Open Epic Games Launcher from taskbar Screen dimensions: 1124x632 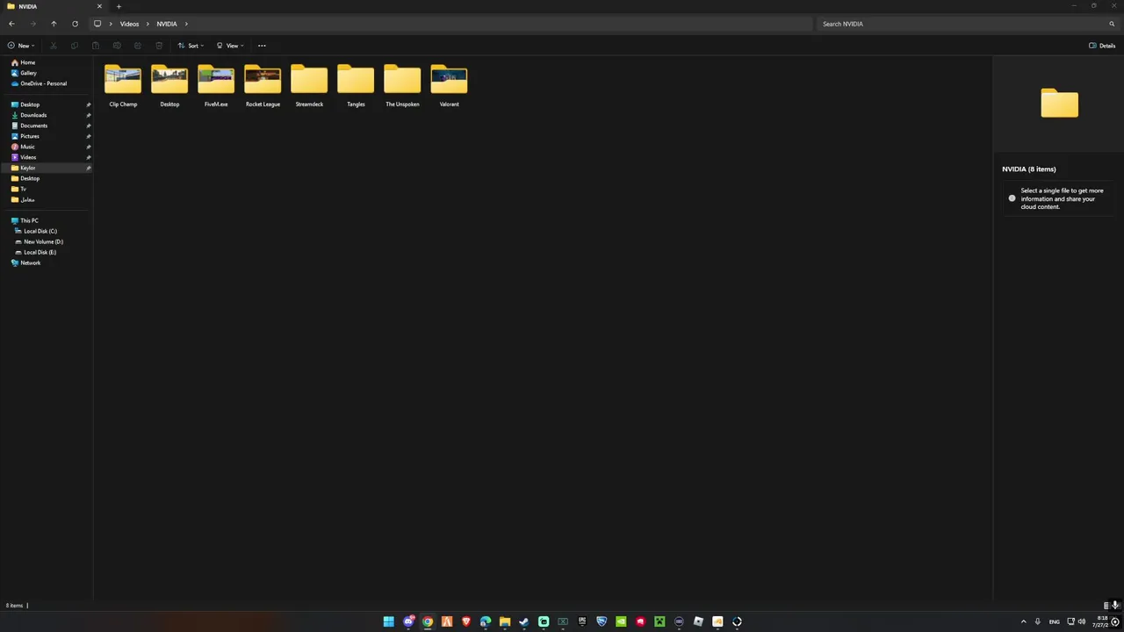[582, 621]
